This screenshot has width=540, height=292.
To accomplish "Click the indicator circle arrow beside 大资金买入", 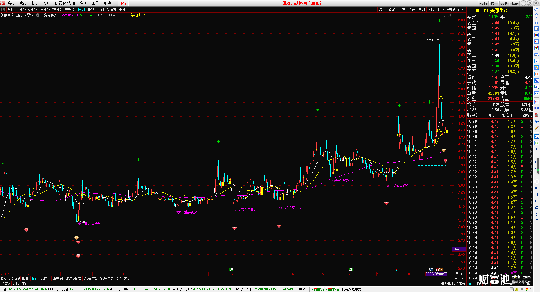I will 38,15.
